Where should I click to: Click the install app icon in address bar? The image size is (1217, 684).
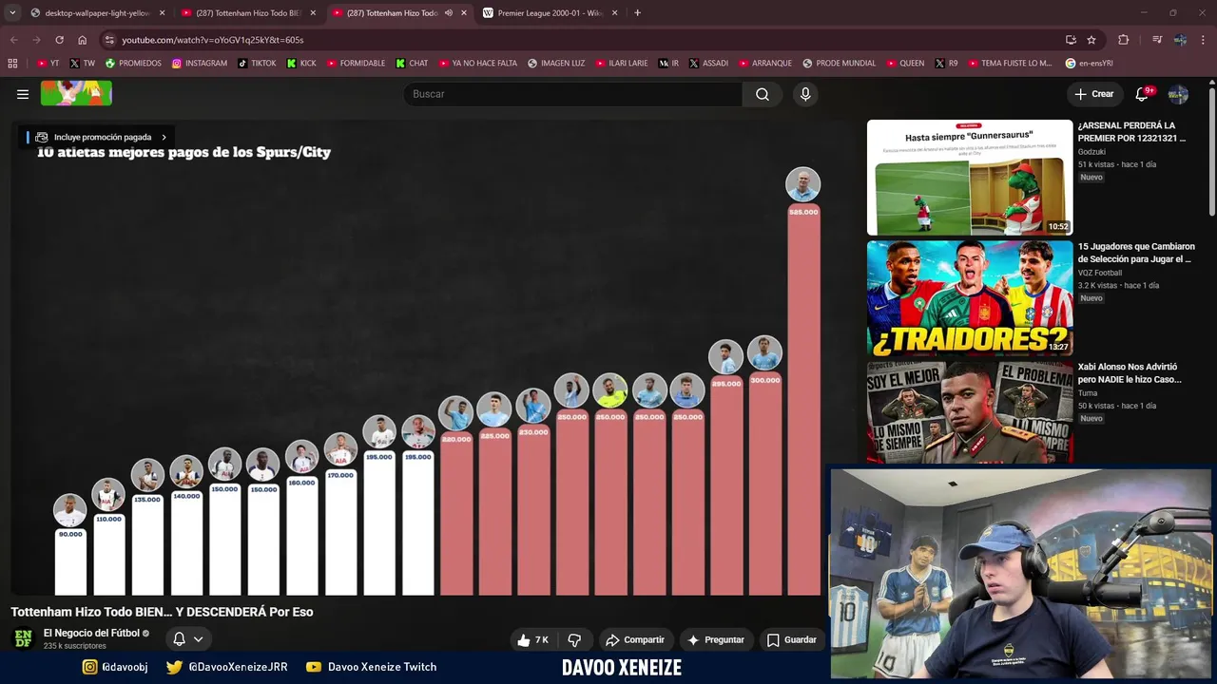pos(1071,40)
